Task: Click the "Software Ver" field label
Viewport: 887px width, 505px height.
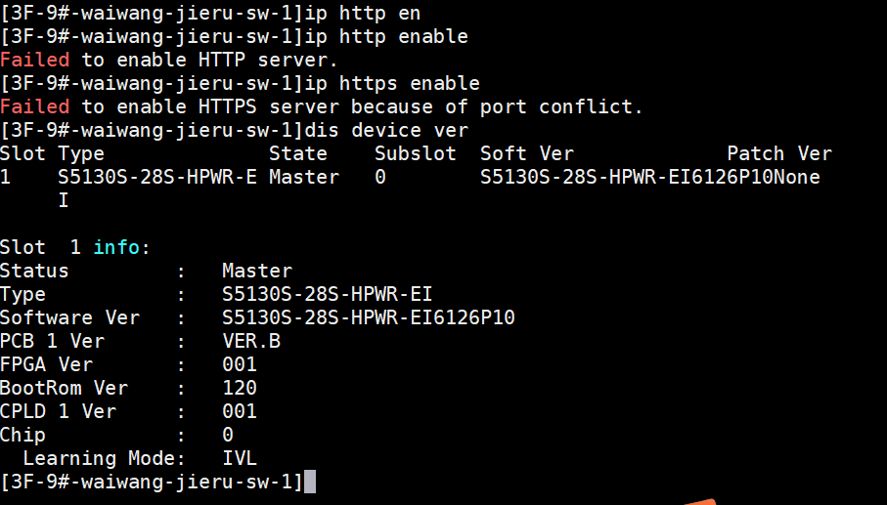Action: [69, 317]
